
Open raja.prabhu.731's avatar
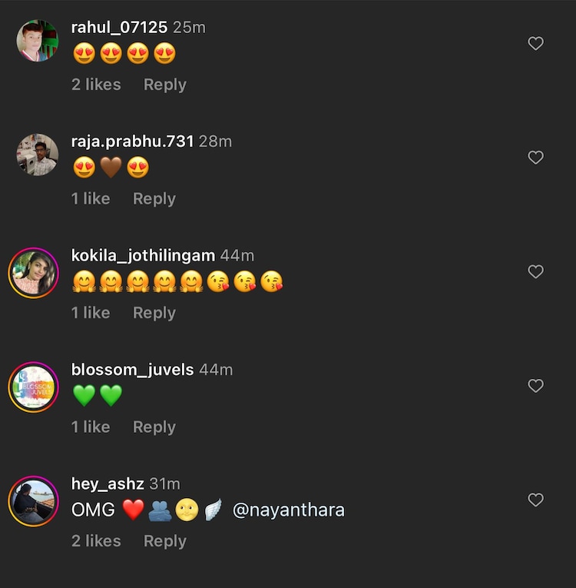click(x=38, y=154)
